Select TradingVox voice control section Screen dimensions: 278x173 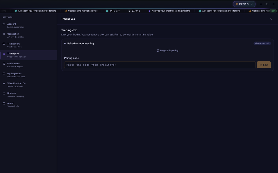28,55
